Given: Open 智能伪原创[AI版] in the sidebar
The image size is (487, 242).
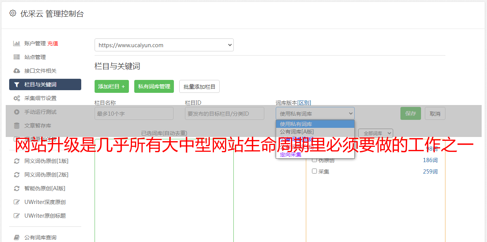Looking at the screenshot, I should tap(45, 188).
